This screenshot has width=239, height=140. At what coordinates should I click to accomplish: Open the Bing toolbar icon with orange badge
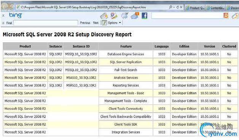135,16
